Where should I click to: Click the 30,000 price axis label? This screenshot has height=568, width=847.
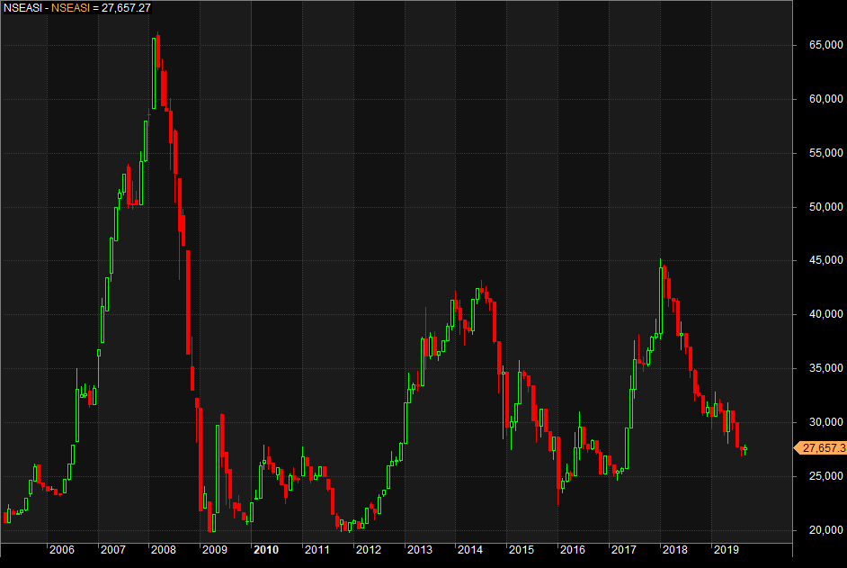point(825,422)
